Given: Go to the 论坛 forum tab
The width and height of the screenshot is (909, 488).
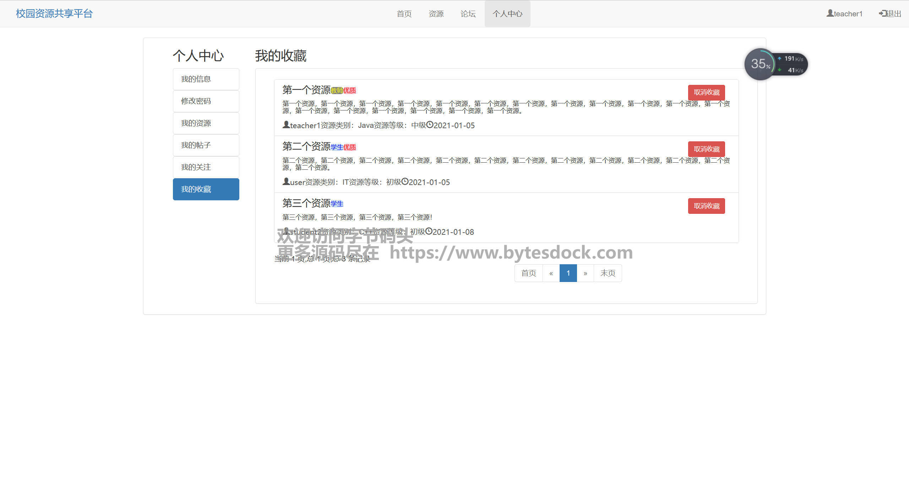Looking at the screenshot, I should point(468,14).
